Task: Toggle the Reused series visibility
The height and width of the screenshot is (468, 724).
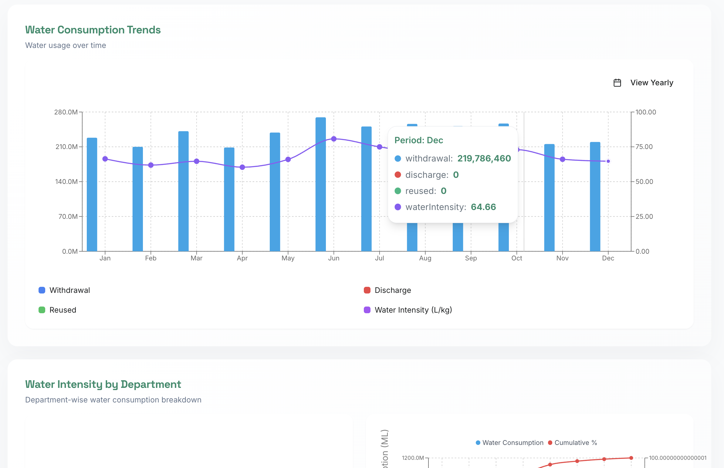Action: point(63,310)
